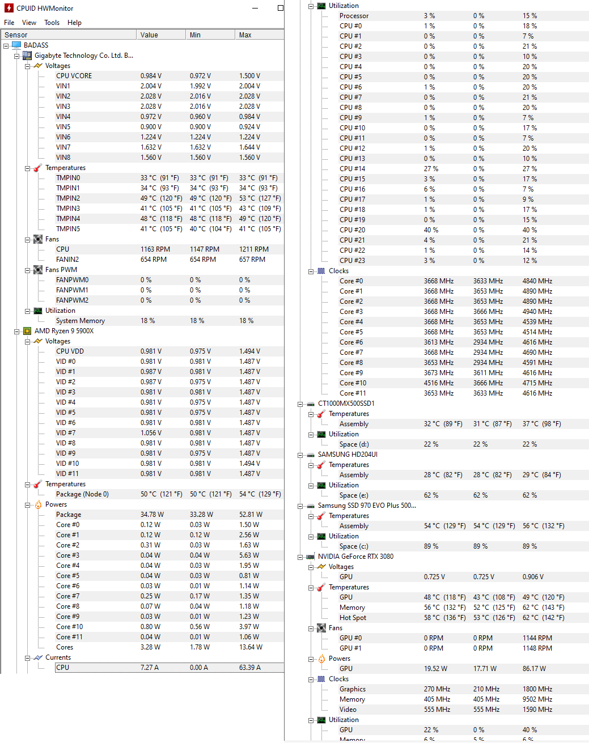Select the Space (c:) utilization row
589x743 pixels.
[464, 546]
